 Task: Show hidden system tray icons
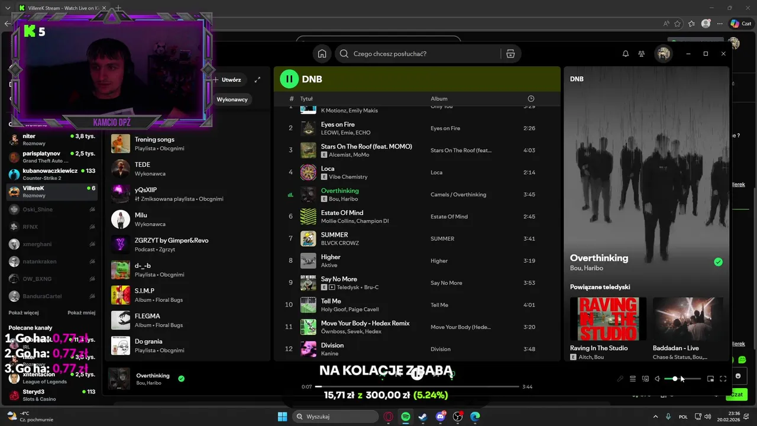(x=655, y=417)
